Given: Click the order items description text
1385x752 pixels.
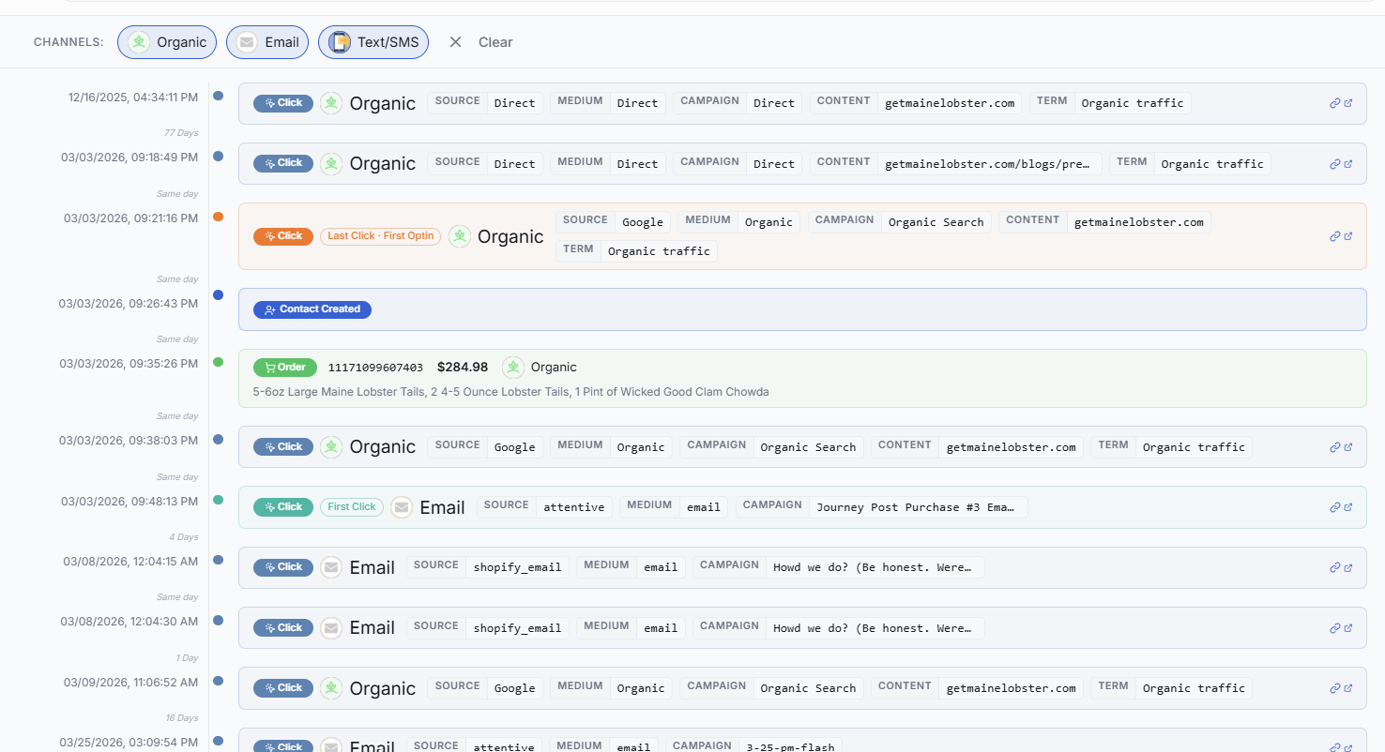Looking at the screenshot, I should [510, 392].
